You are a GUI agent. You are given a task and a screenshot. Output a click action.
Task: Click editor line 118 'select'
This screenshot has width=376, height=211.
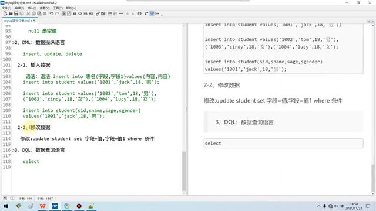[x=31, y=162]
